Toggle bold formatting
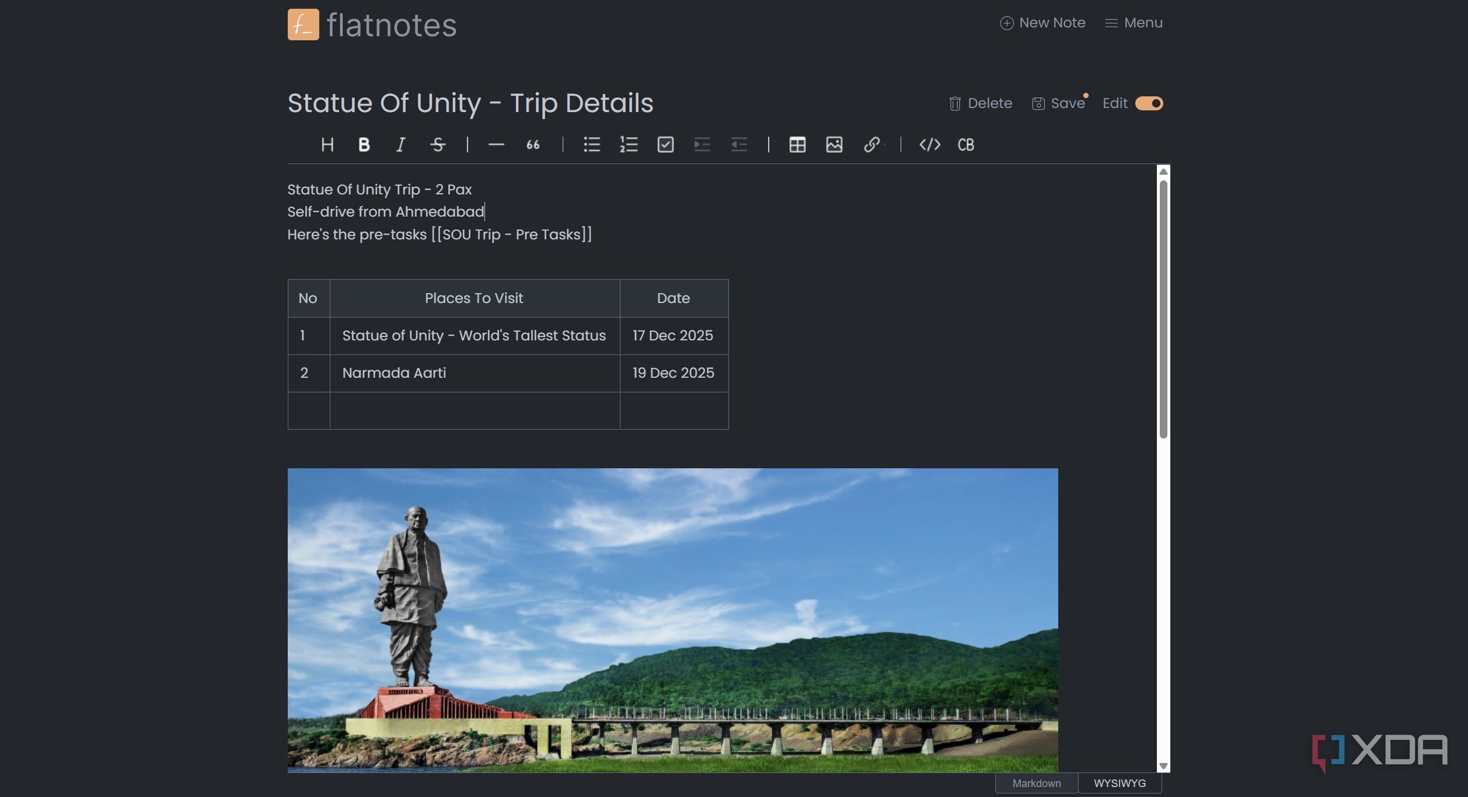 [x=364, y=145]
